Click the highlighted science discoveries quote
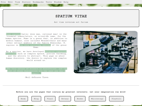 point(36,71)
